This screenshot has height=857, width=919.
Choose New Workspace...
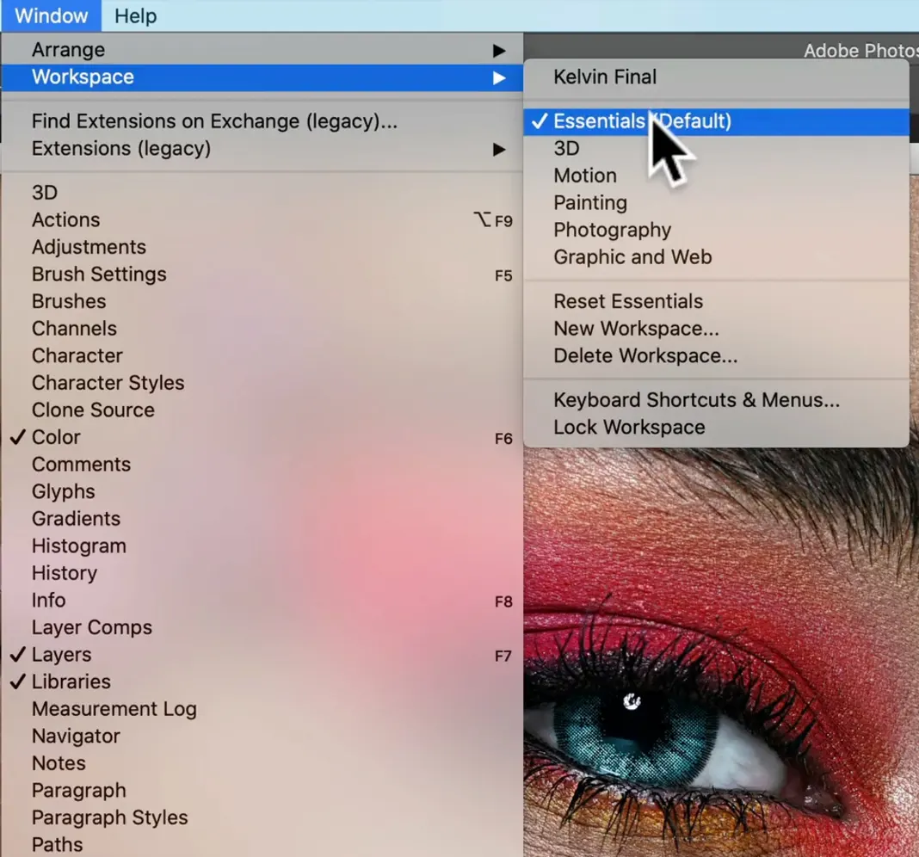click(716, 329)
